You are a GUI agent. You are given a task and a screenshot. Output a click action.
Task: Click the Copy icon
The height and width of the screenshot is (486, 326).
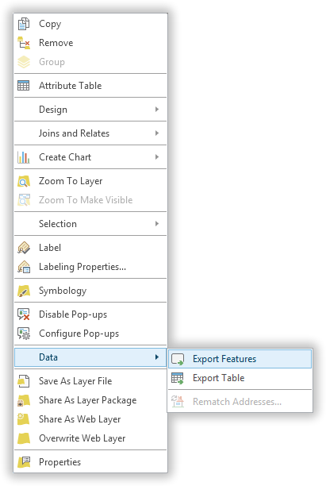point(24,24)
